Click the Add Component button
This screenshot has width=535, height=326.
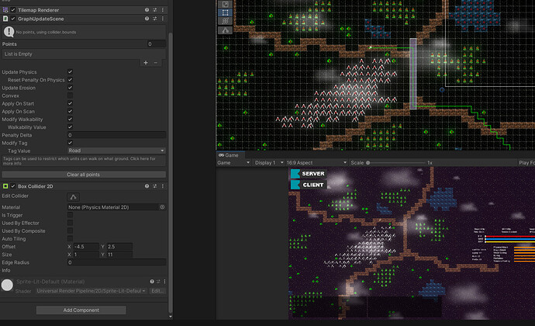click(x=81, y=310)
